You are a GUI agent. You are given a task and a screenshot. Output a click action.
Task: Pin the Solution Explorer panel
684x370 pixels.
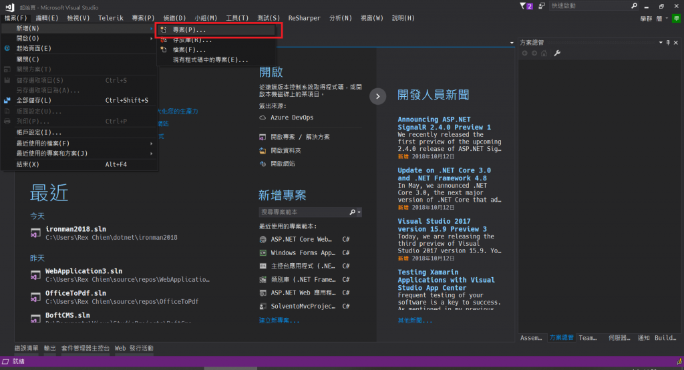coord(668,42)
